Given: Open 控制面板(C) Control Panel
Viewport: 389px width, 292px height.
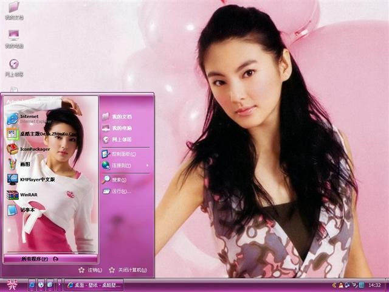Looking at the screenshot, I should (x=119, y=154).
